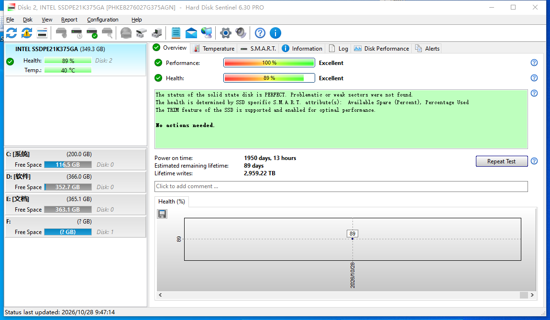Click the Repeat Test button
The height and width of the screenshot is (320, 550).
point(502,161)
